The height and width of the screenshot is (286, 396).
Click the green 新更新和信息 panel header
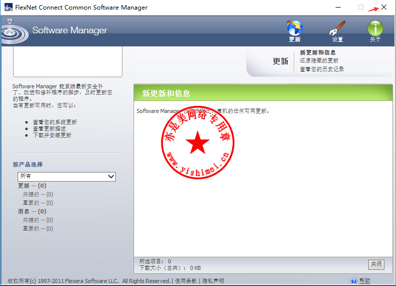(263, 93)
